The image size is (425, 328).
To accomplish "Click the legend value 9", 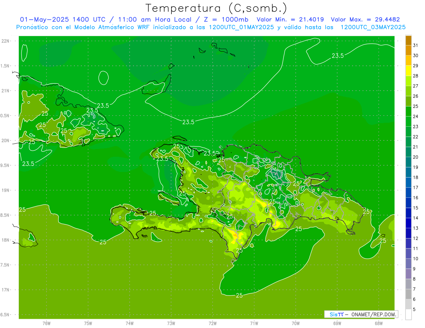I will click(x=414, y=269).
